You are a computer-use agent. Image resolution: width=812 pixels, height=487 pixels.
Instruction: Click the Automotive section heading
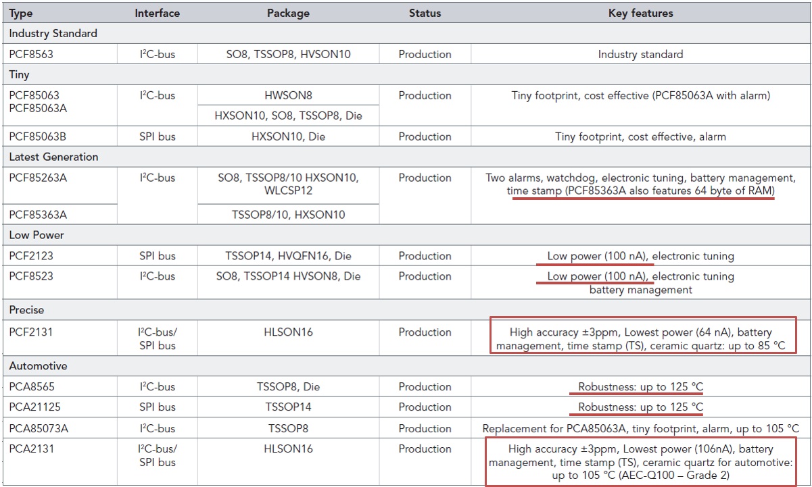[38, 366]
